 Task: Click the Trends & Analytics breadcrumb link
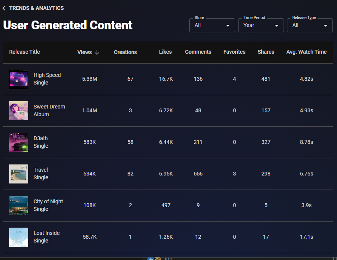click(x=36, y=8)
